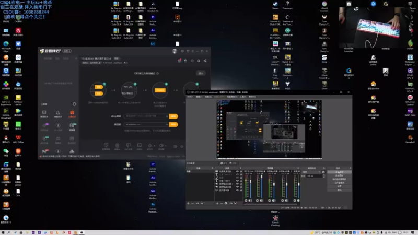
Task: Click the red highlighted tool icon in toolbox grid
Action: (x=72, y=113)
